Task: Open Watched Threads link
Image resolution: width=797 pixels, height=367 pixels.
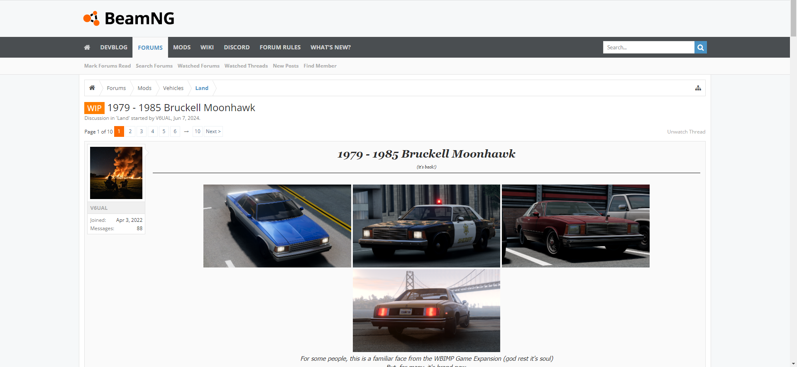Action: (x=246, y=66)
